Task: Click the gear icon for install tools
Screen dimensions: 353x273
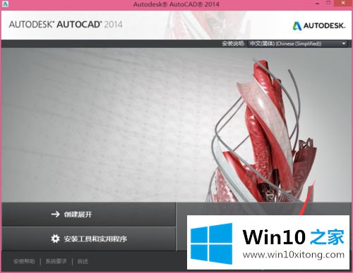Action: click(55, 239)
